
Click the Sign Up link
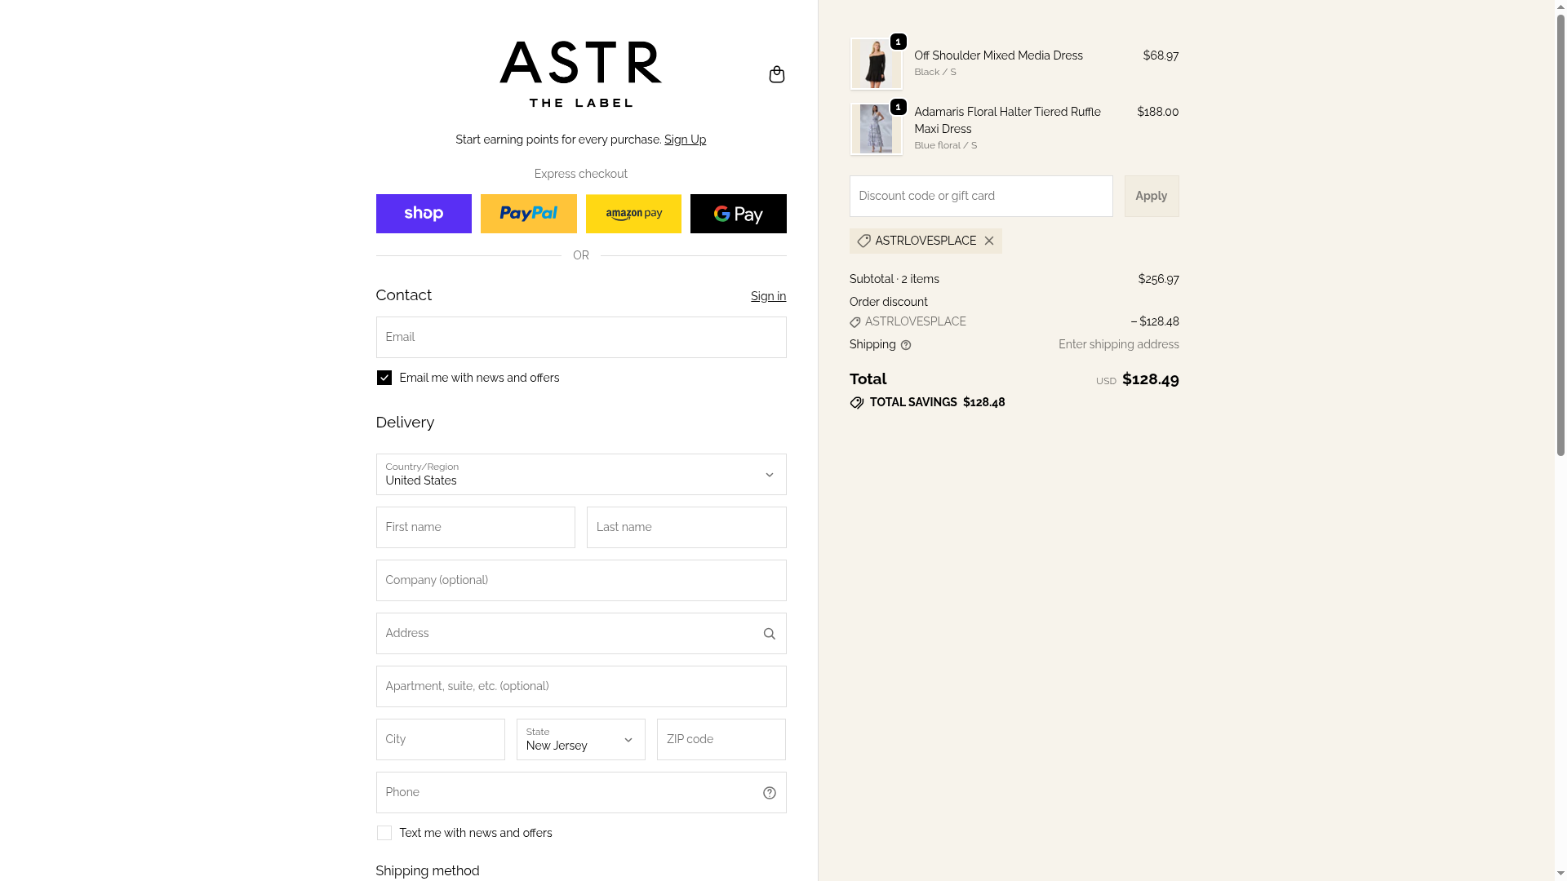685,139
